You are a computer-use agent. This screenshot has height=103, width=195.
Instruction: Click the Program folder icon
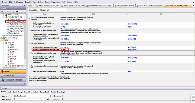(6, 42)
